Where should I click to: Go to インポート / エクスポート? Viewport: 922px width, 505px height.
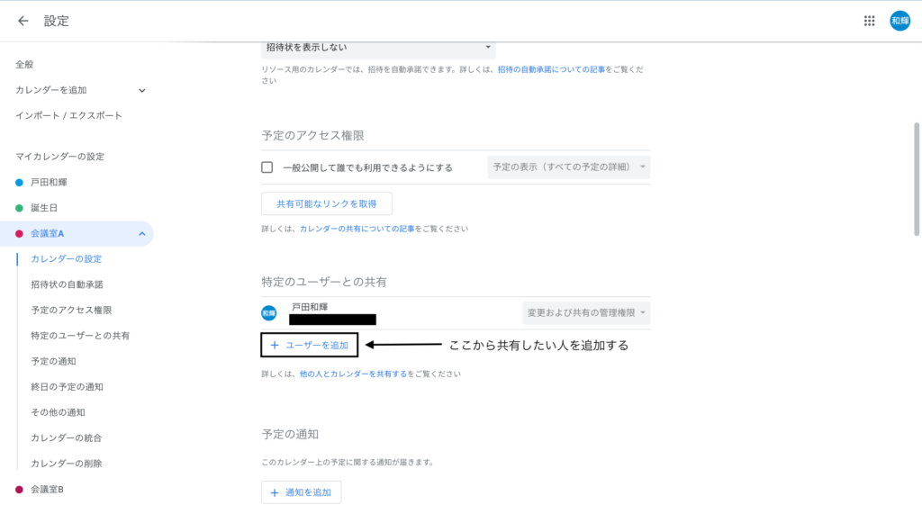click(68, 116)
